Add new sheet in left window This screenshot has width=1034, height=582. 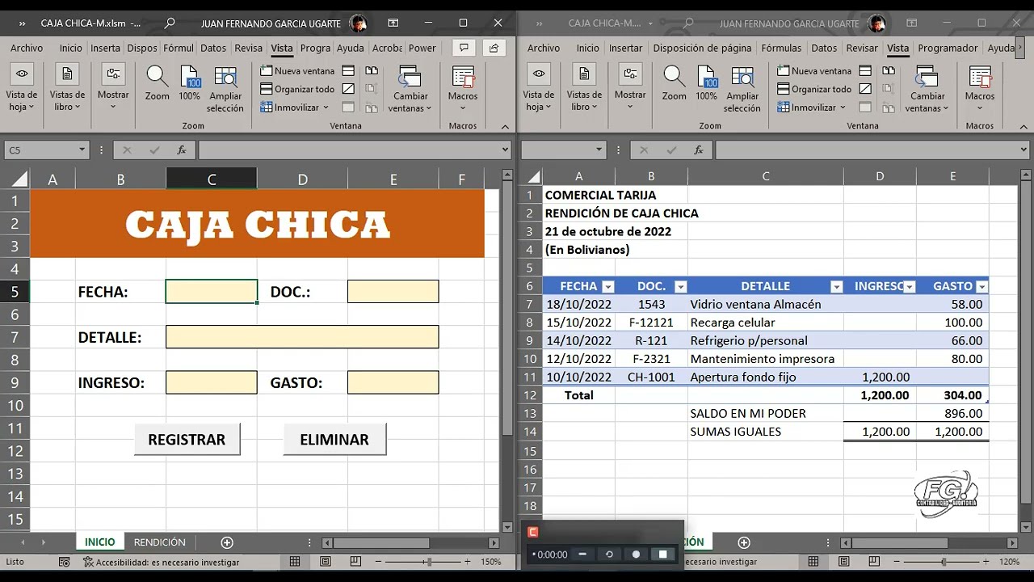tap(227, 542)
